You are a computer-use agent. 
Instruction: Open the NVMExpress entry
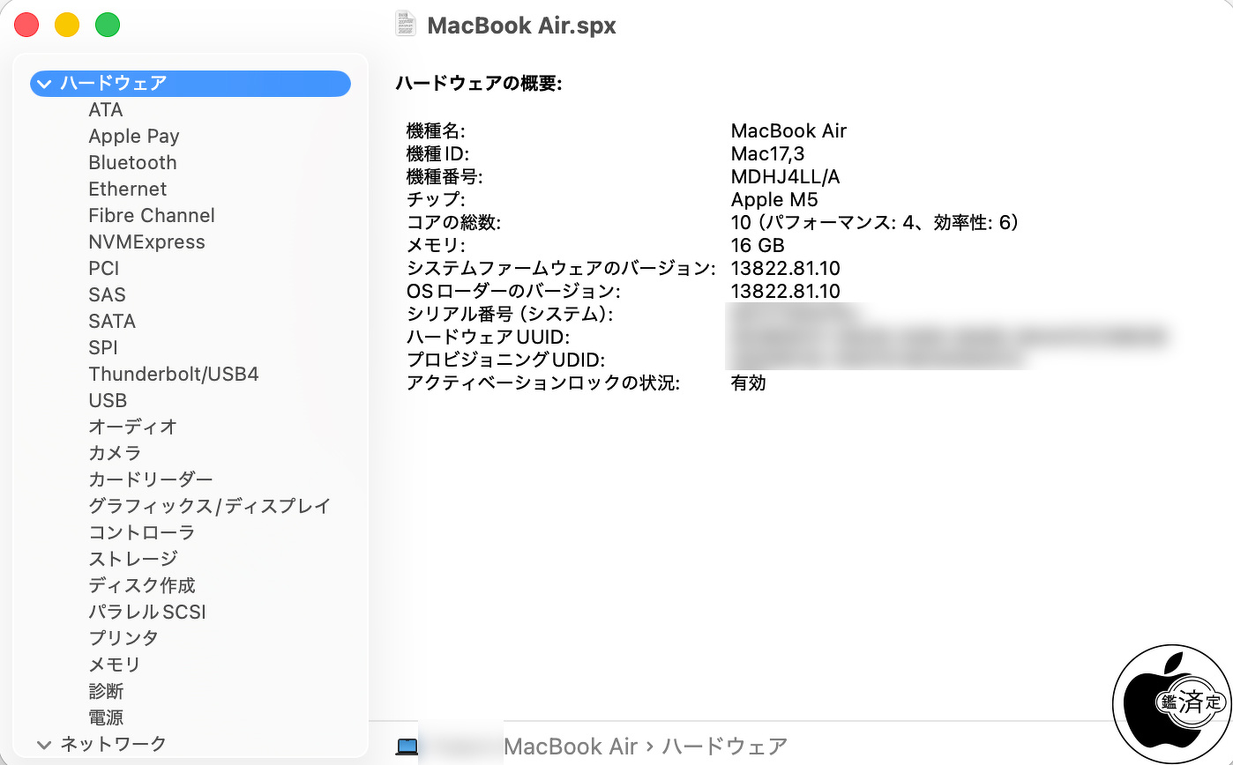[x=146, y=242]
